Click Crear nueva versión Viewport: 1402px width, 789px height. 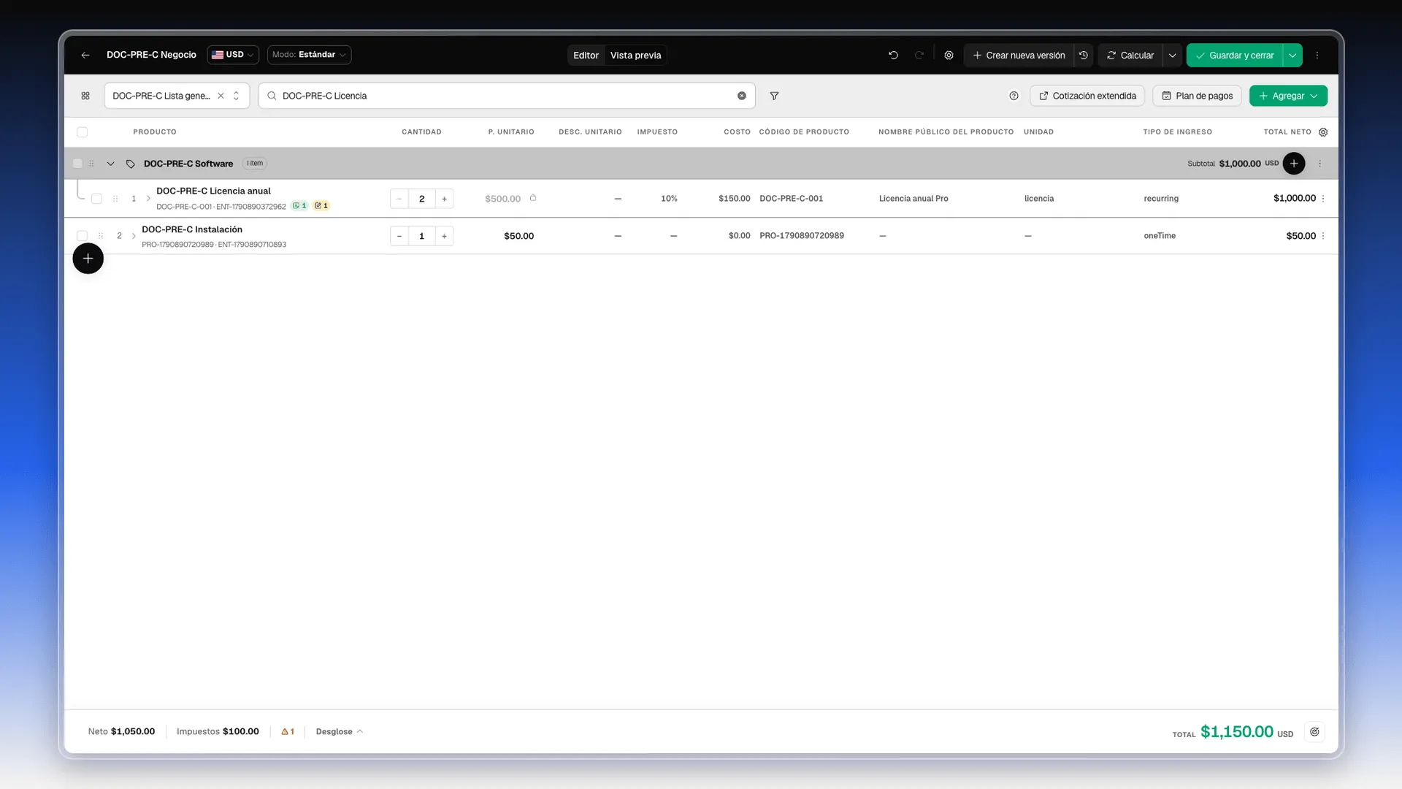(1019, 55)
